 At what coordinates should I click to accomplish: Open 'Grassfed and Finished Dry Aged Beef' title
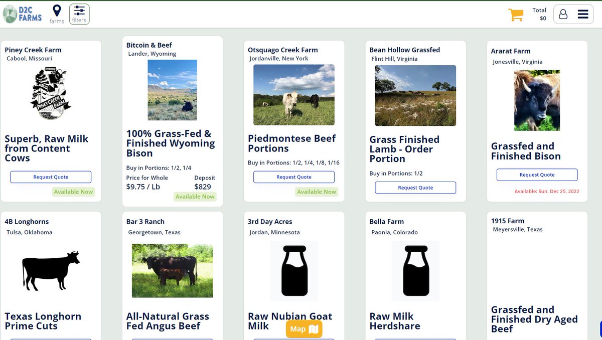[x=534, y=319]
